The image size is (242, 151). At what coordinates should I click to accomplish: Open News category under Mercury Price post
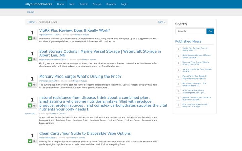click(75, 81)
